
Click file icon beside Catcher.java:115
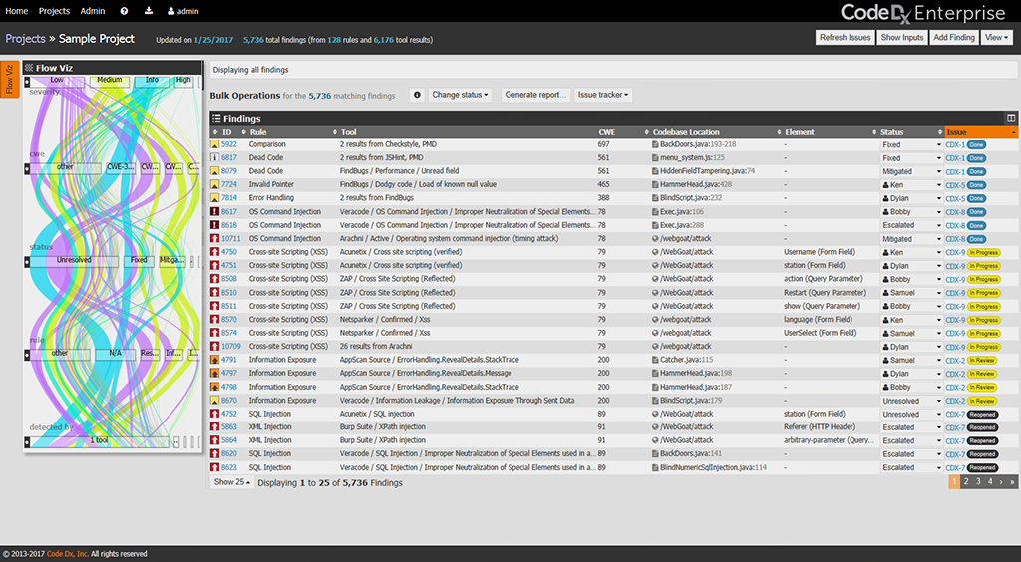[655, 360]
